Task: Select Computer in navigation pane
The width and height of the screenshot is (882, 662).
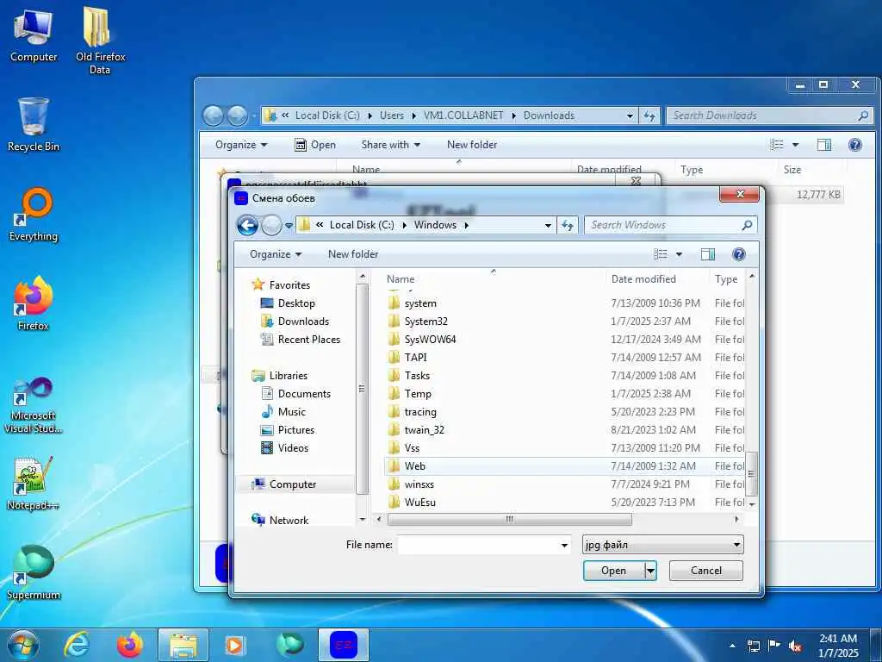Action: click(284, 484)
